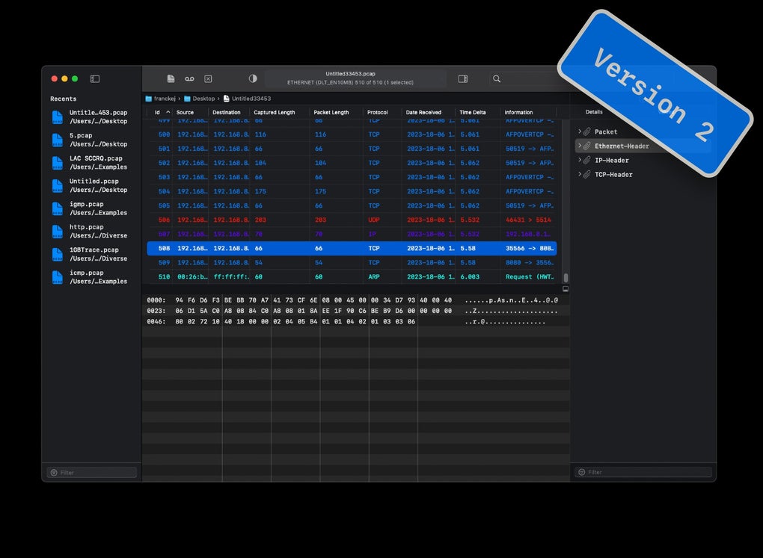Click the hex pane toggle icon below scrollbar
The width and height of the screenshot is (763, 558).
click(x=566, y=289)
